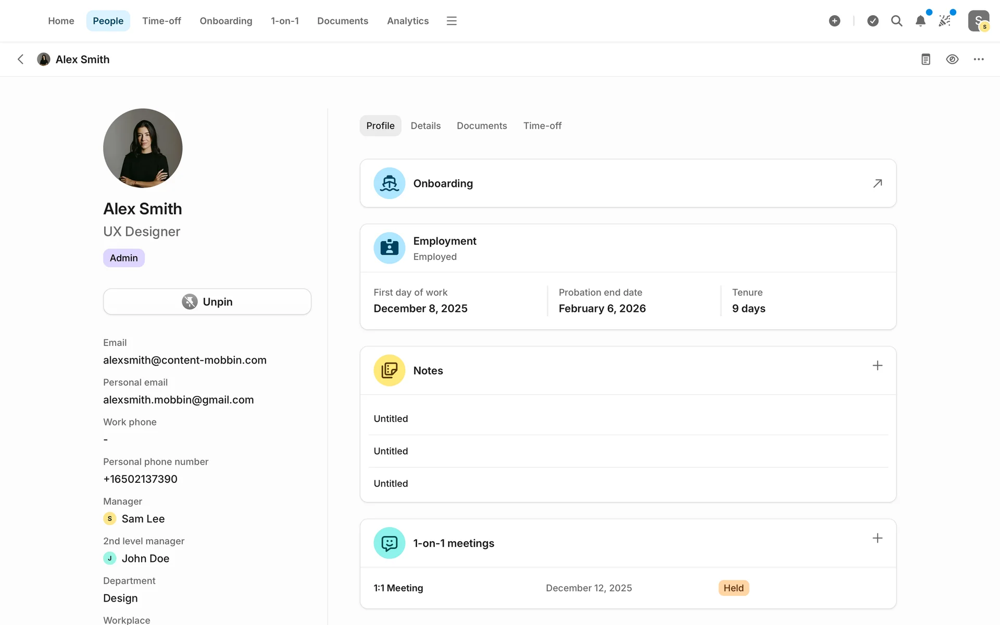Open Onboarding card arrow link
This screenshot has height=625, width=1000.
877,183
